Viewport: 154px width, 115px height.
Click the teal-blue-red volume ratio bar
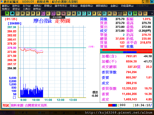click(x=126, y=52)
